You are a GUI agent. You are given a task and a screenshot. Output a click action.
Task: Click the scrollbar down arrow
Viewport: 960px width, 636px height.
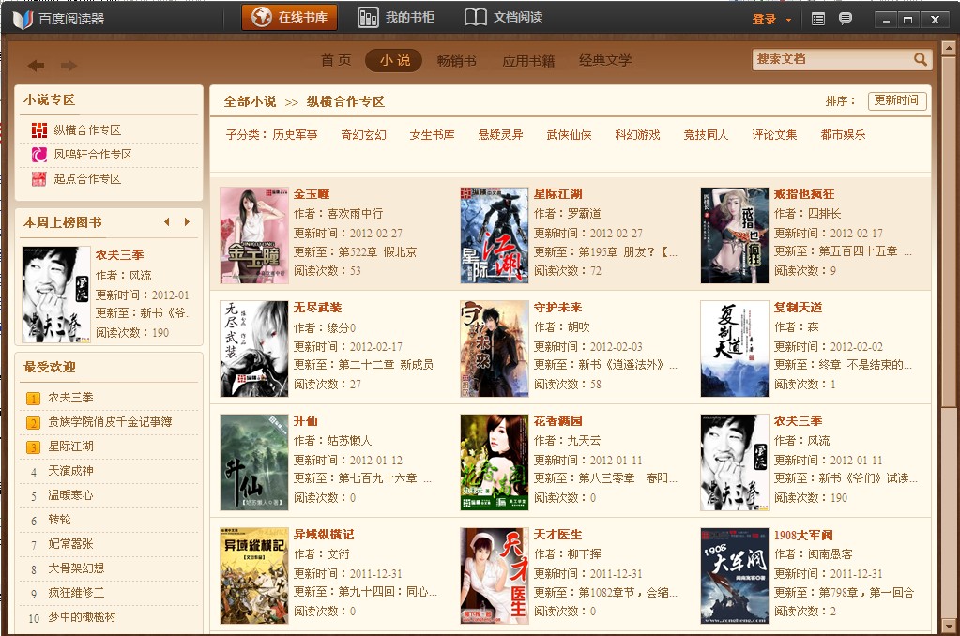[949, 627]
